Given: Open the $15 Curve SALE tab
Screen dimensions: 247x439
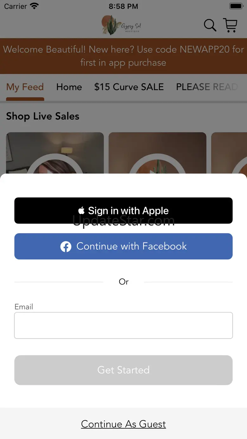Looking at the screenshot, I should pyautogui.click(x=129, y=87).
